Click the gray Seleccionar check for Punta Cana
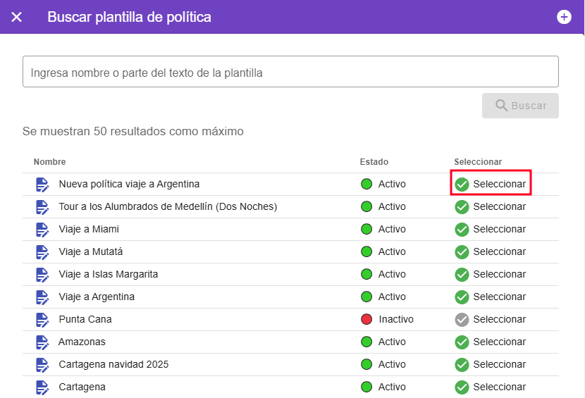Screen dimensions: 585x398 coord(462,319)
